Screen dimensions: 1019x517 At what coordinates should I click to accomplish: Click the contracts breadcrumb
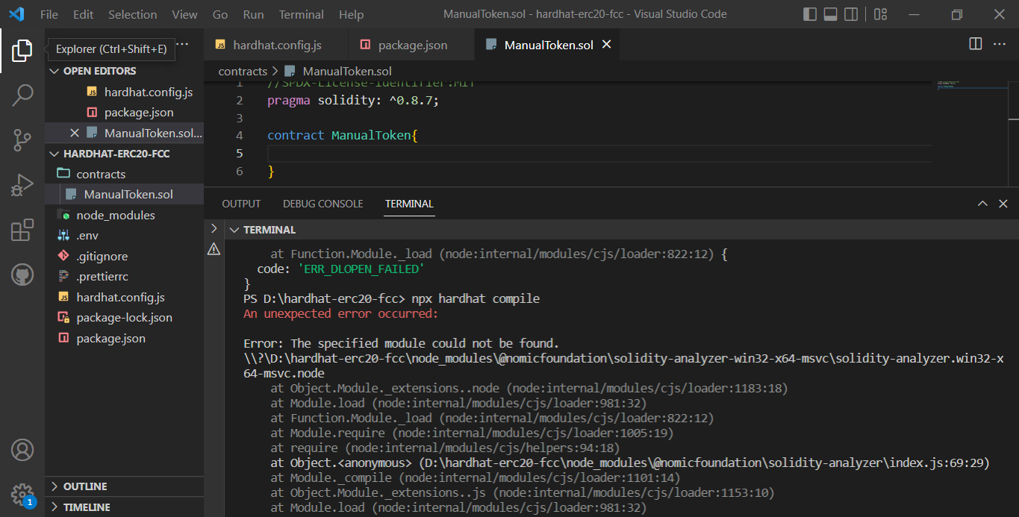click(243, 71)
